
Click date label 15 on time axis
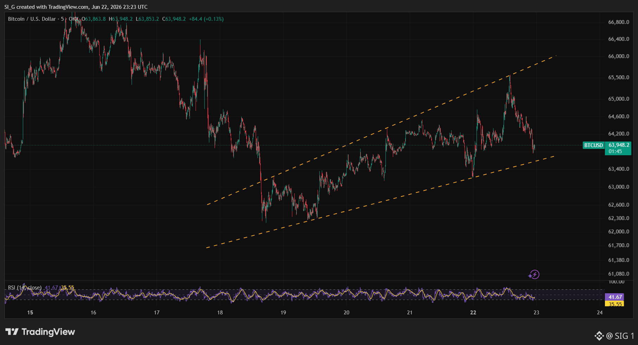30,313
